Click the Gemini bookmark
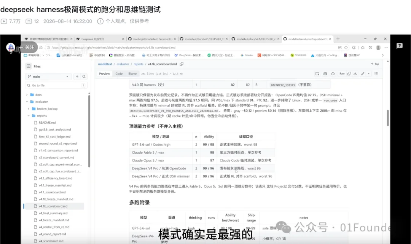Viewport: 411px width, 244px height. (x=247, y=55)
